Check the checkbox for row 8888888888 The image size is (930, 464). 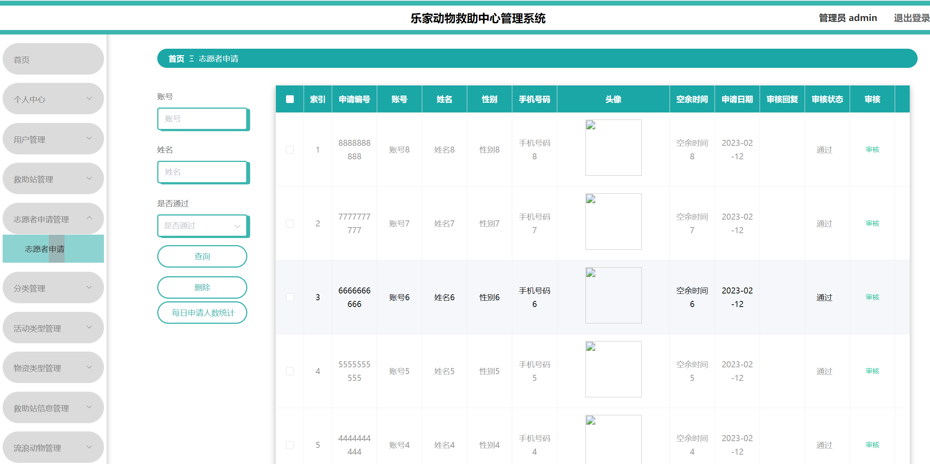tap(290, 150)
